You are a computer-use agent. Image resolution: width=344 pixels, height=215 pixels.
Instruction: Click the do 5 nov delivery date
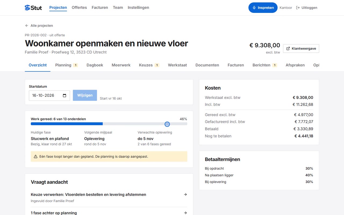[145, 139]
